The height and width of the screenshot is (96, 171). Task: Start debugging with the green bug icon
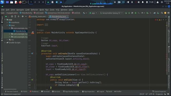pyautogui.click(x=135, y=13)
